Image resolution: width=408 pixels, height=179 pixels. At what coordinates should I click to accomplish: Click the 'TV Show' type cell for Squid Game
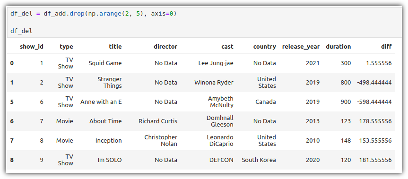click(x=66, y=63)
